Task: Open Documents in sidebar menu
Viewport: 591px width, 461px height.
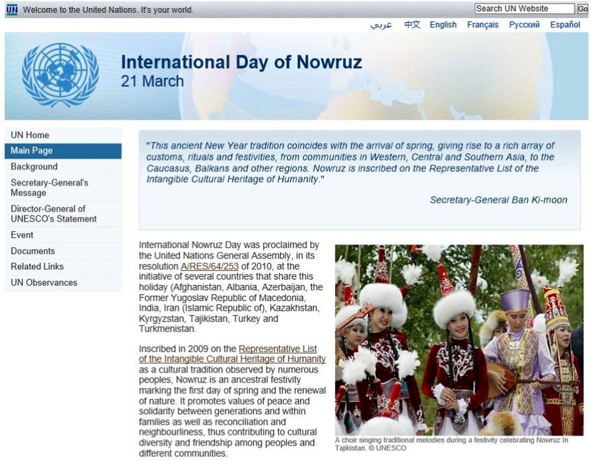Action: coord(33,251)
